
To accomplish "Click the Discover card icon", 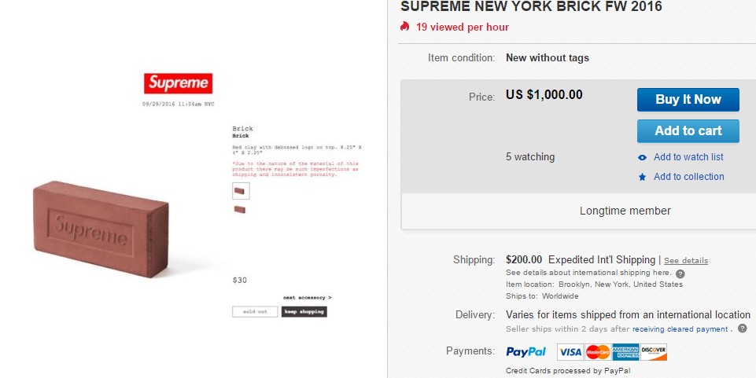I will 654,351.
